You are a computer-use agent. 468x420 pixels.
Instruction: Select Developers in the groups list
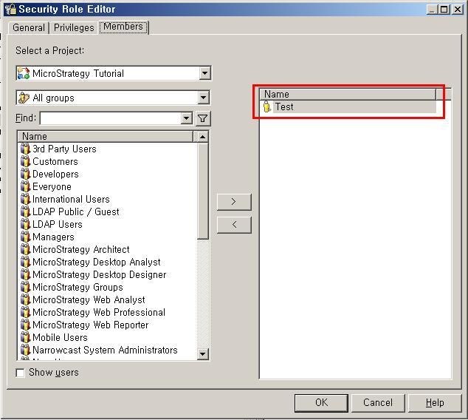pyautogui.click(x=55, y=174)
